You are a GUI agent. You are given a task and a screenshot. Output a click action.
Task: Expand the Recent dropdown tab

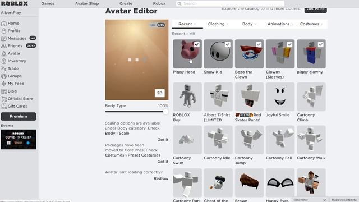click(187, 24)
